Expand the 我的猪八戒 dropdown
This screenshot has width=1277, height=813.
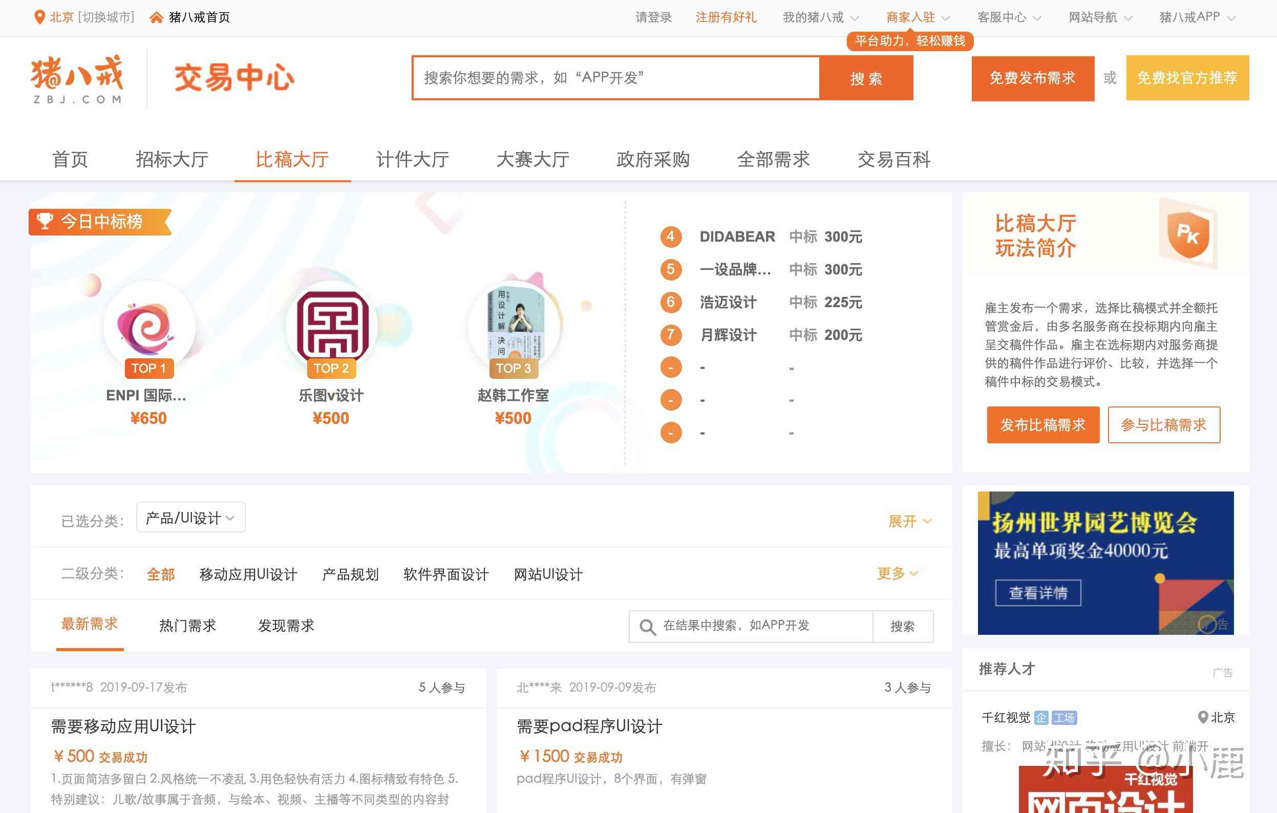(820, 17)
